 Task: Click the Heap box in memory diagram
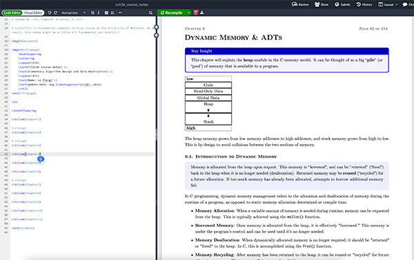[208, 107]
